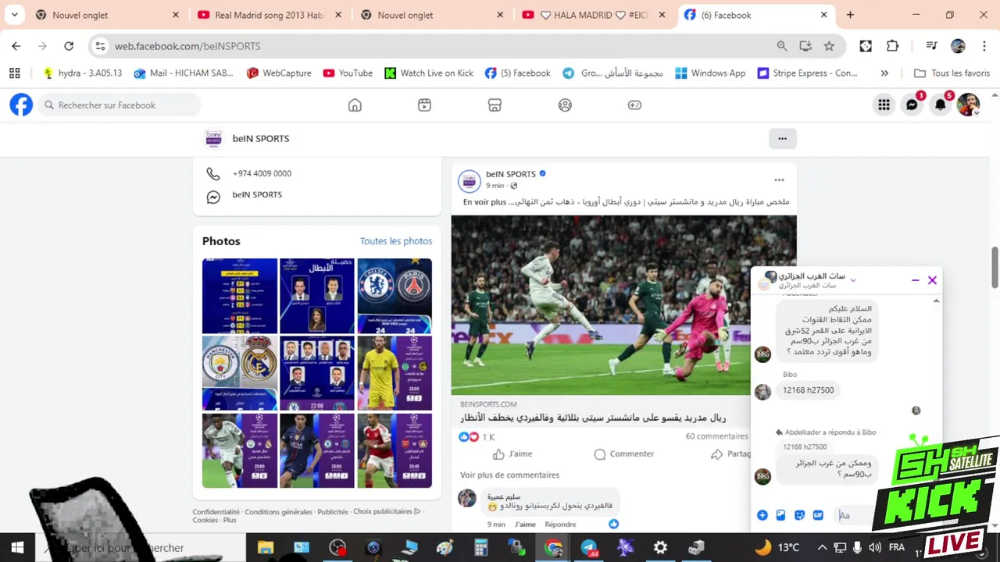Open the player in yellow jersey photo

tap(395, 373)
